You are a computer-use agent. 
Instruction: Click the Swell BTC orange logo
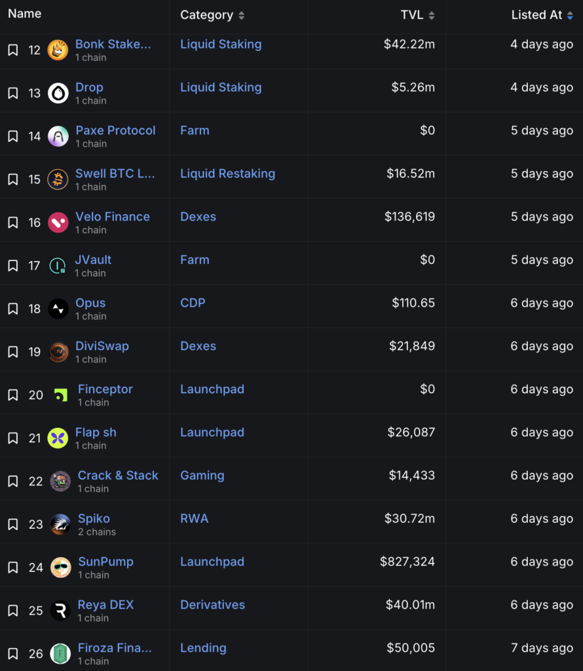point(58,180)
